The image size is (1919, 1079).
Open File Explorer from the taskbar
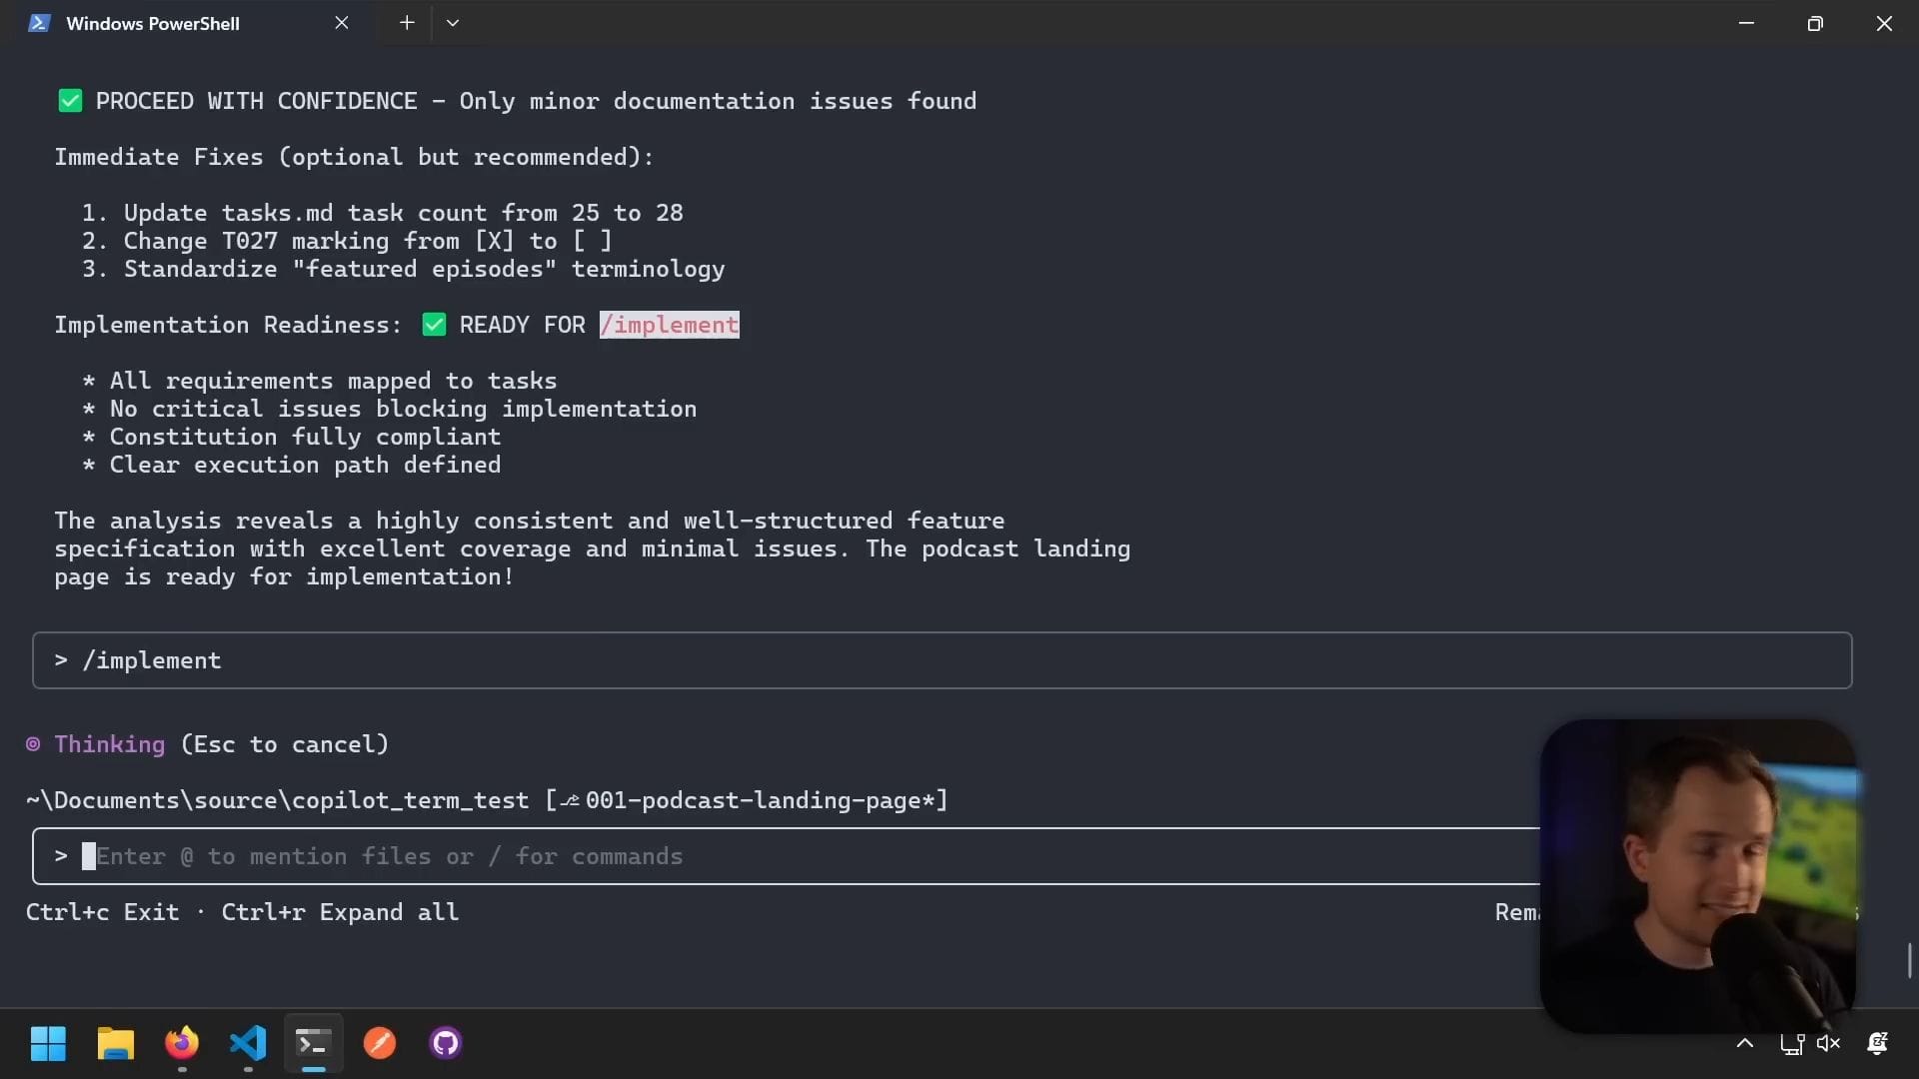tap(115, 1043)
